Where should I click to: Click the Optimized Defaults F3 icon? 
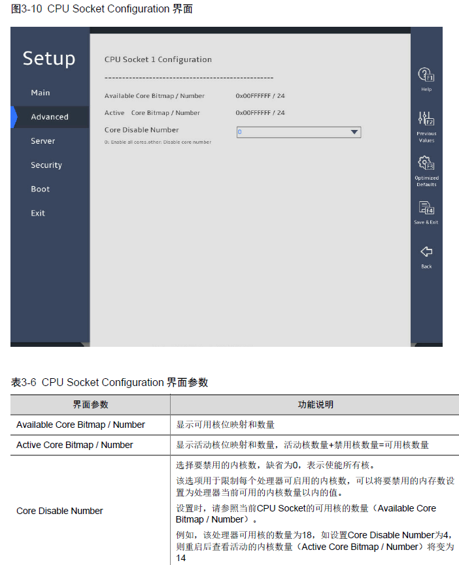426,163
